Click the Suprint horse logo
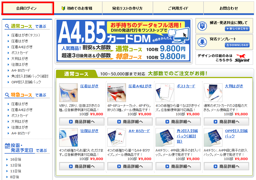The width and height of the screenshot is (256, 180). click(242, 58)
